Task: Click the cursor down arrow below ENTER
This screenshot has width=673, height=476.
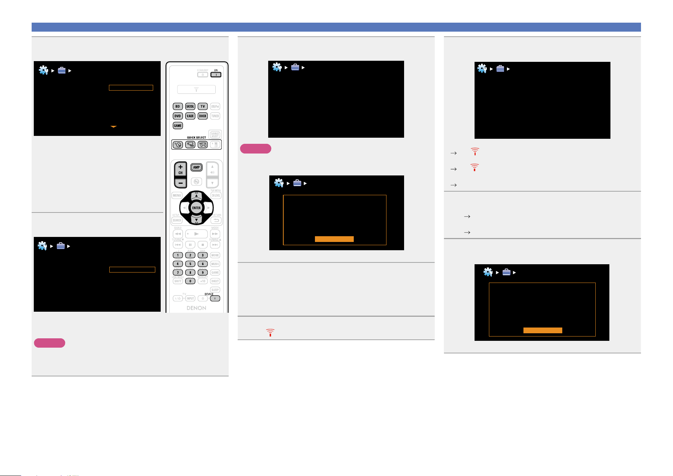Action: [x=196, y=220]
